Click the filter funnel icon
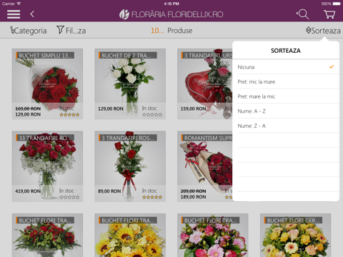This screenshot has width=343, height=257. [x=60, y=30]
